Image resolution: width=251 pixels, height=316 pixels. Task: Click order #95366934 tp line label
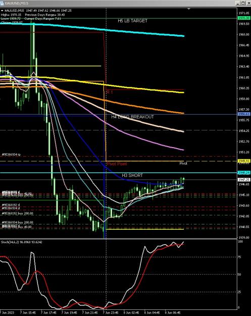point(11,155)
